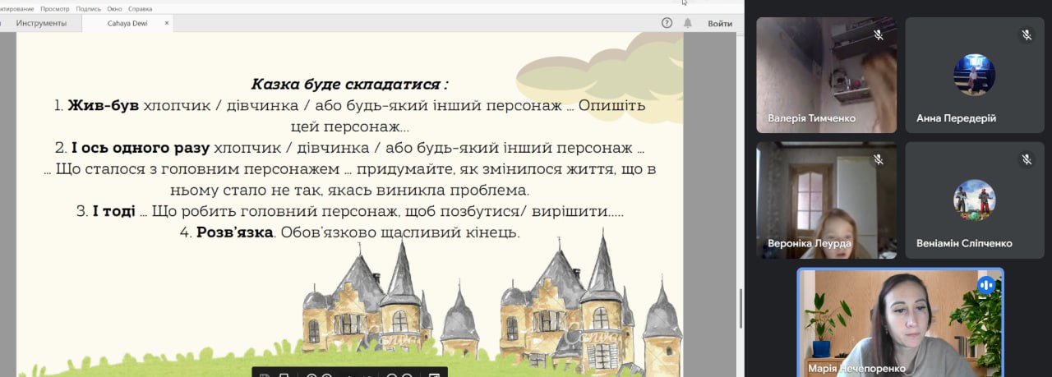Click the print icon in the floating toolbar
Image resolution: width=1052 pixels, height=377 pixels.
(x=284, y=375)
